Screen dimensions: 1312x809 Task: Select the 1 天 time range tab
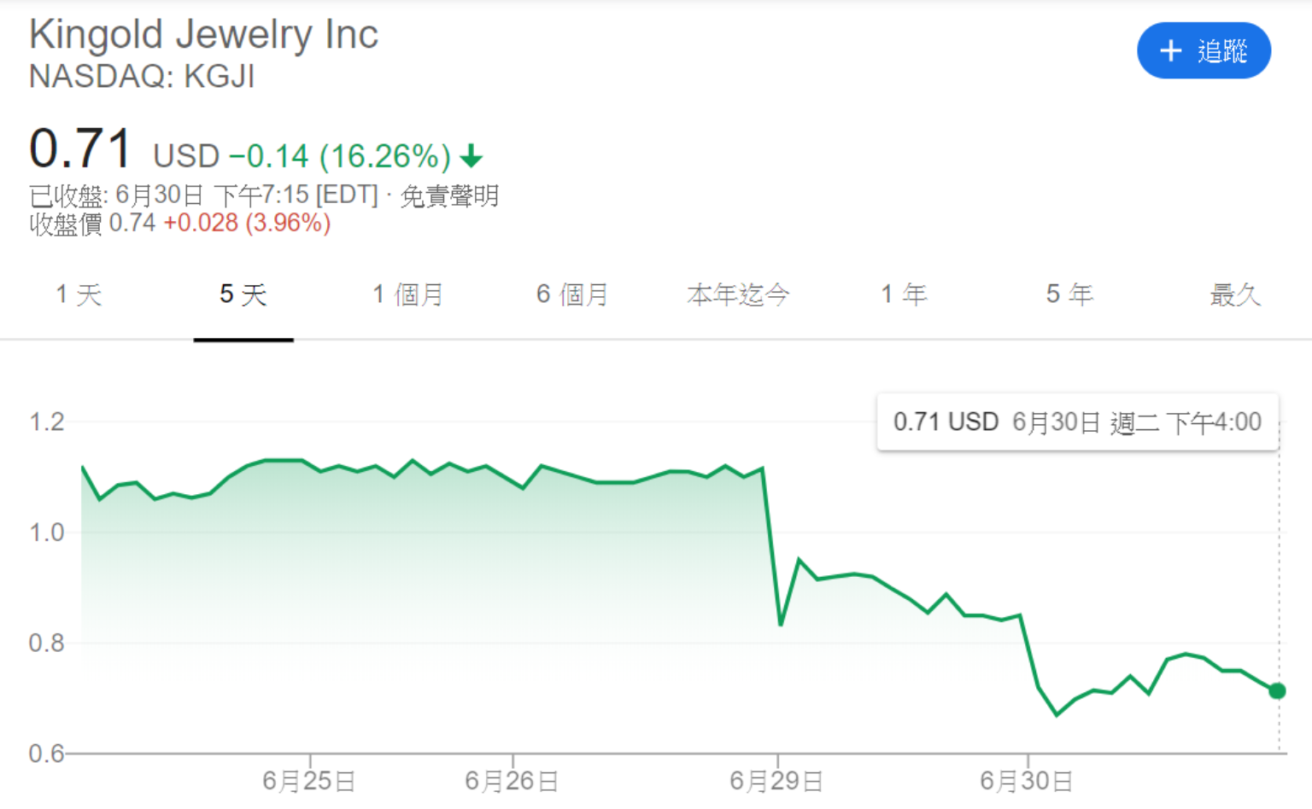click(x=79, y=295)
